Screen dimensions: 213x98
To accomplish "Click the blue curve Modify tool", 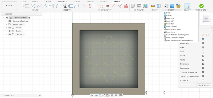I will [x=76, y=6].
